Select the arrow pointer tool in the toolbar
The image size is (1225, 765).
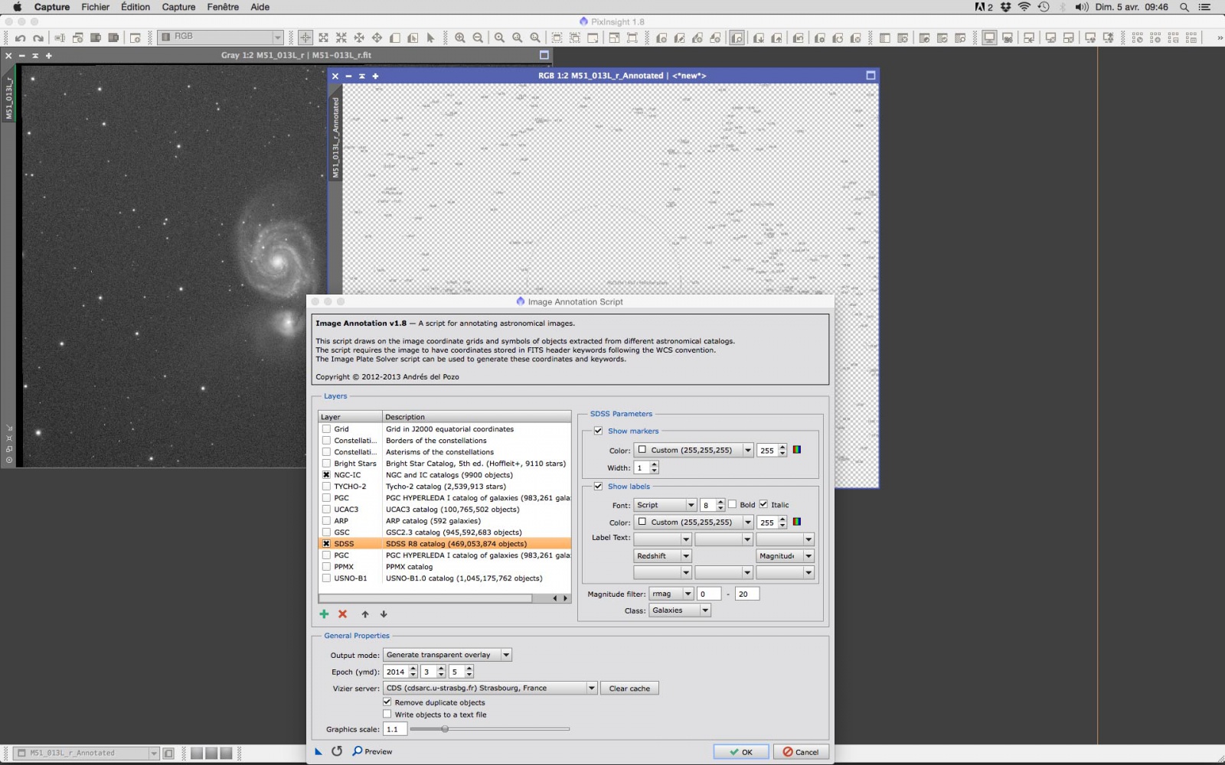(x=430, y=37)
